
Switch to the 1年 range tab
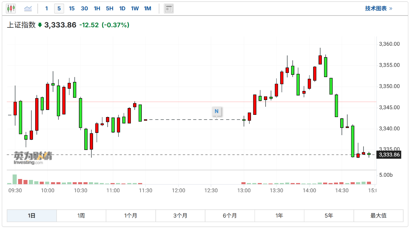tap(279, 216)
